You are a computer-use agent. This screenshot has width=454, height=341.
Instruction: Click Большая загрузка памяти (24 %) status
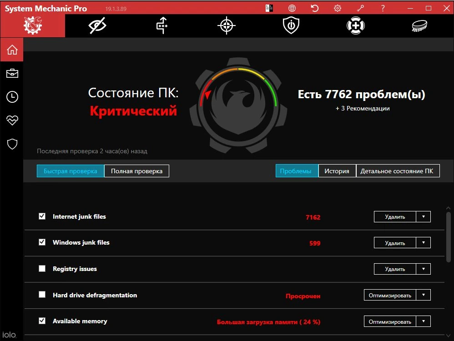(x=269, y=322)
